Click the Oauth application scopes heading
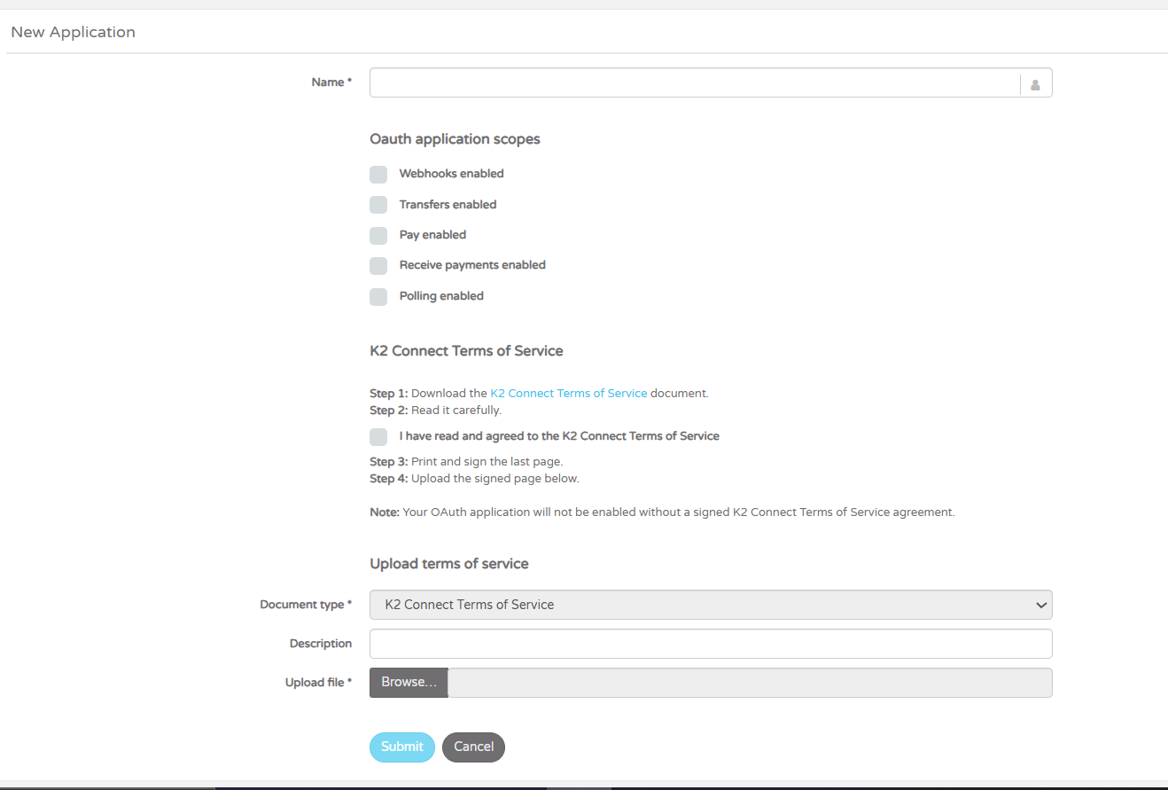 pos(455,139)
